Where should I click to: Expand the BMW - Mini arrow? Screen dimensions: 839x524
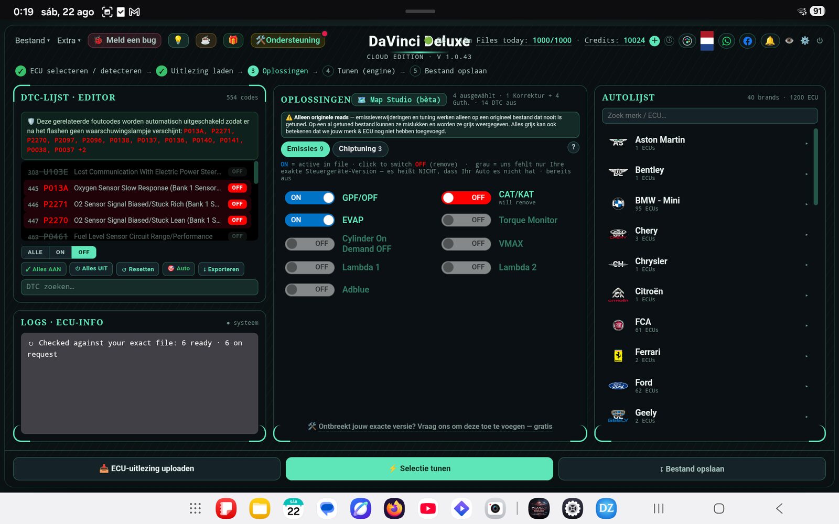[x=806, y=204]
